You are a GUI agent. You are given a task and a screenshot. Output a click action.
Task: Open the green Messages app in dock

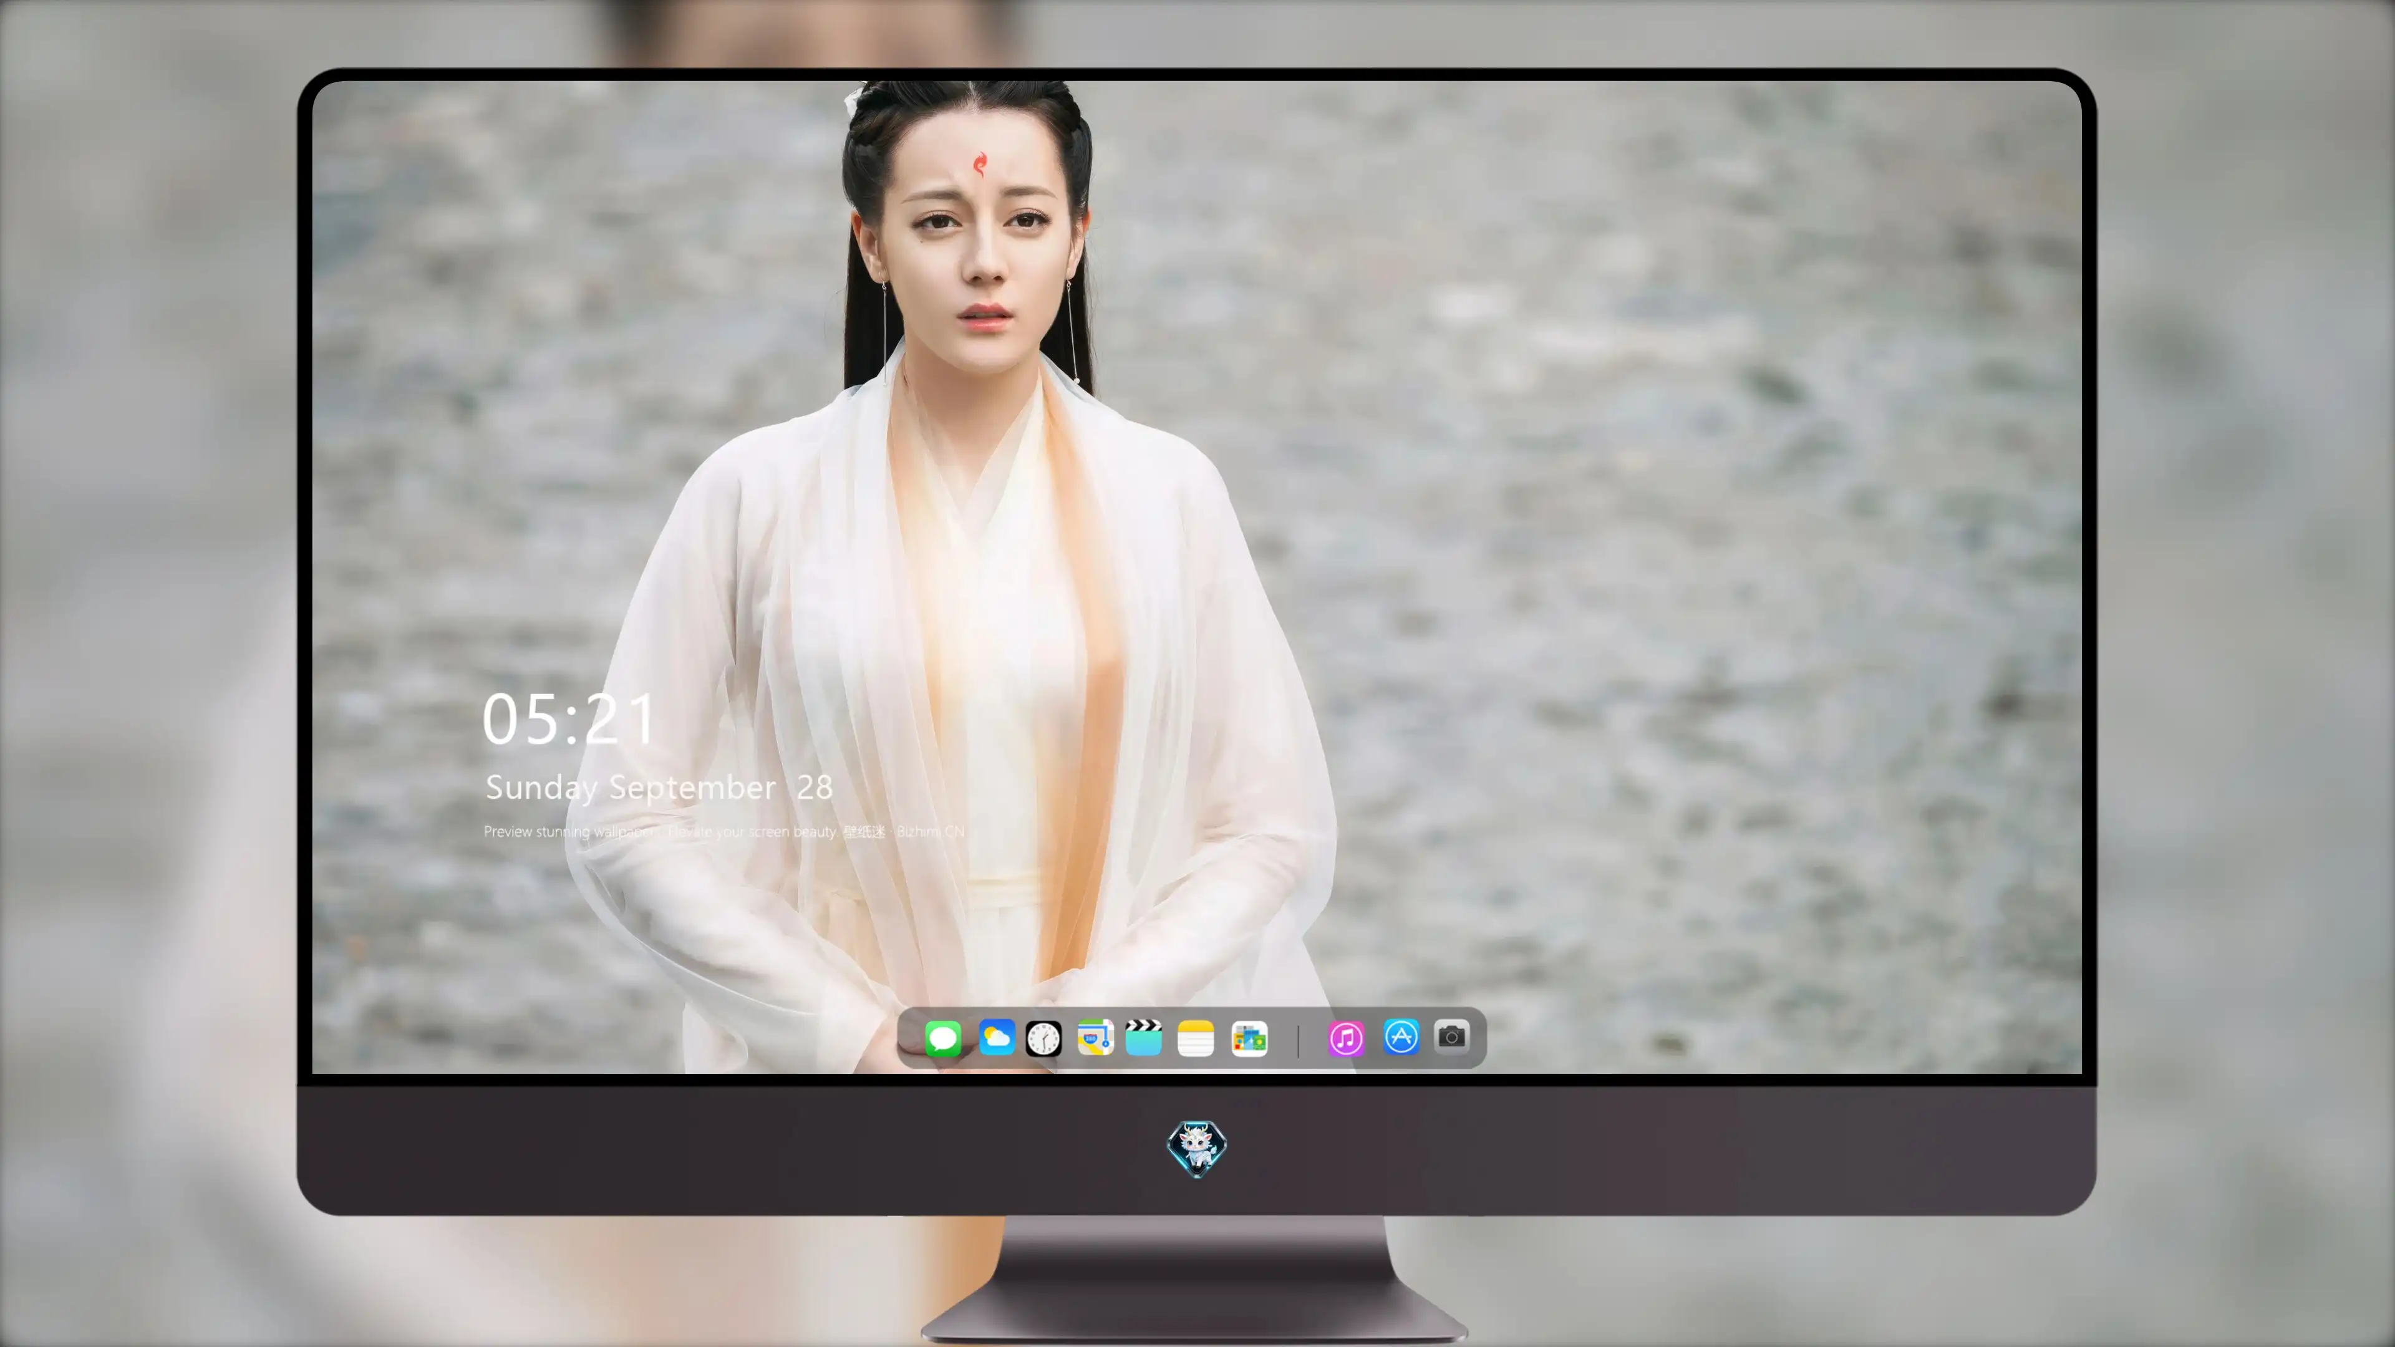pyautogui.click(x=943, y=1038)
